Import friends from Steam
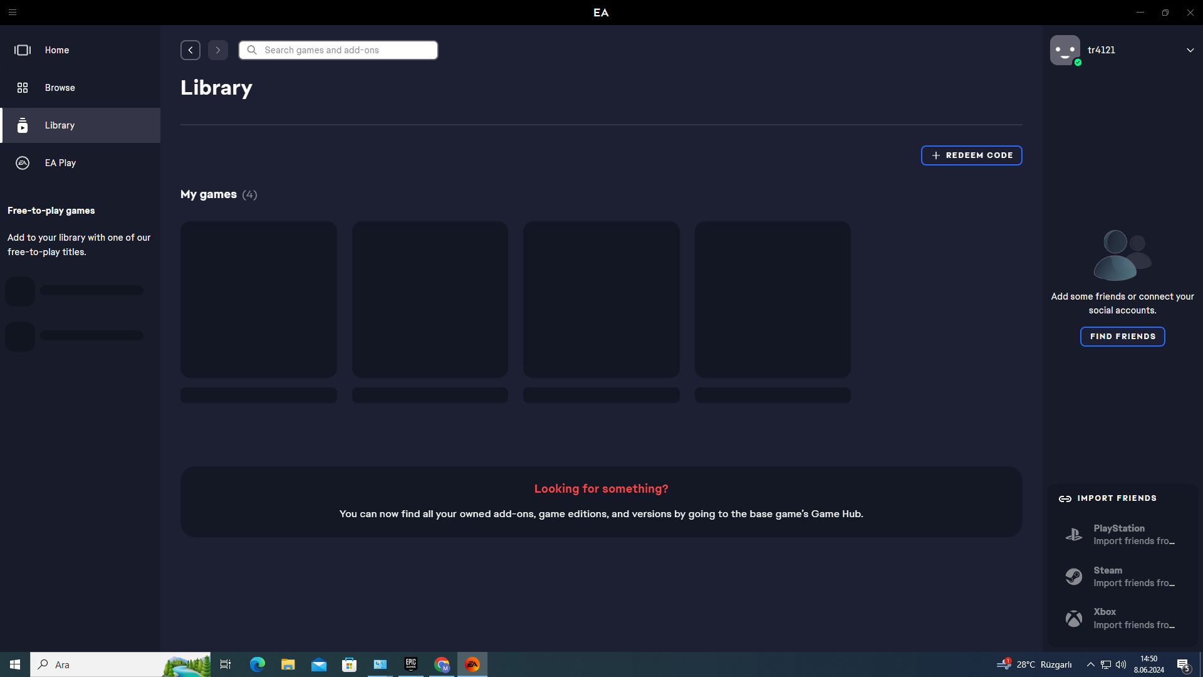 point(1123,577)
